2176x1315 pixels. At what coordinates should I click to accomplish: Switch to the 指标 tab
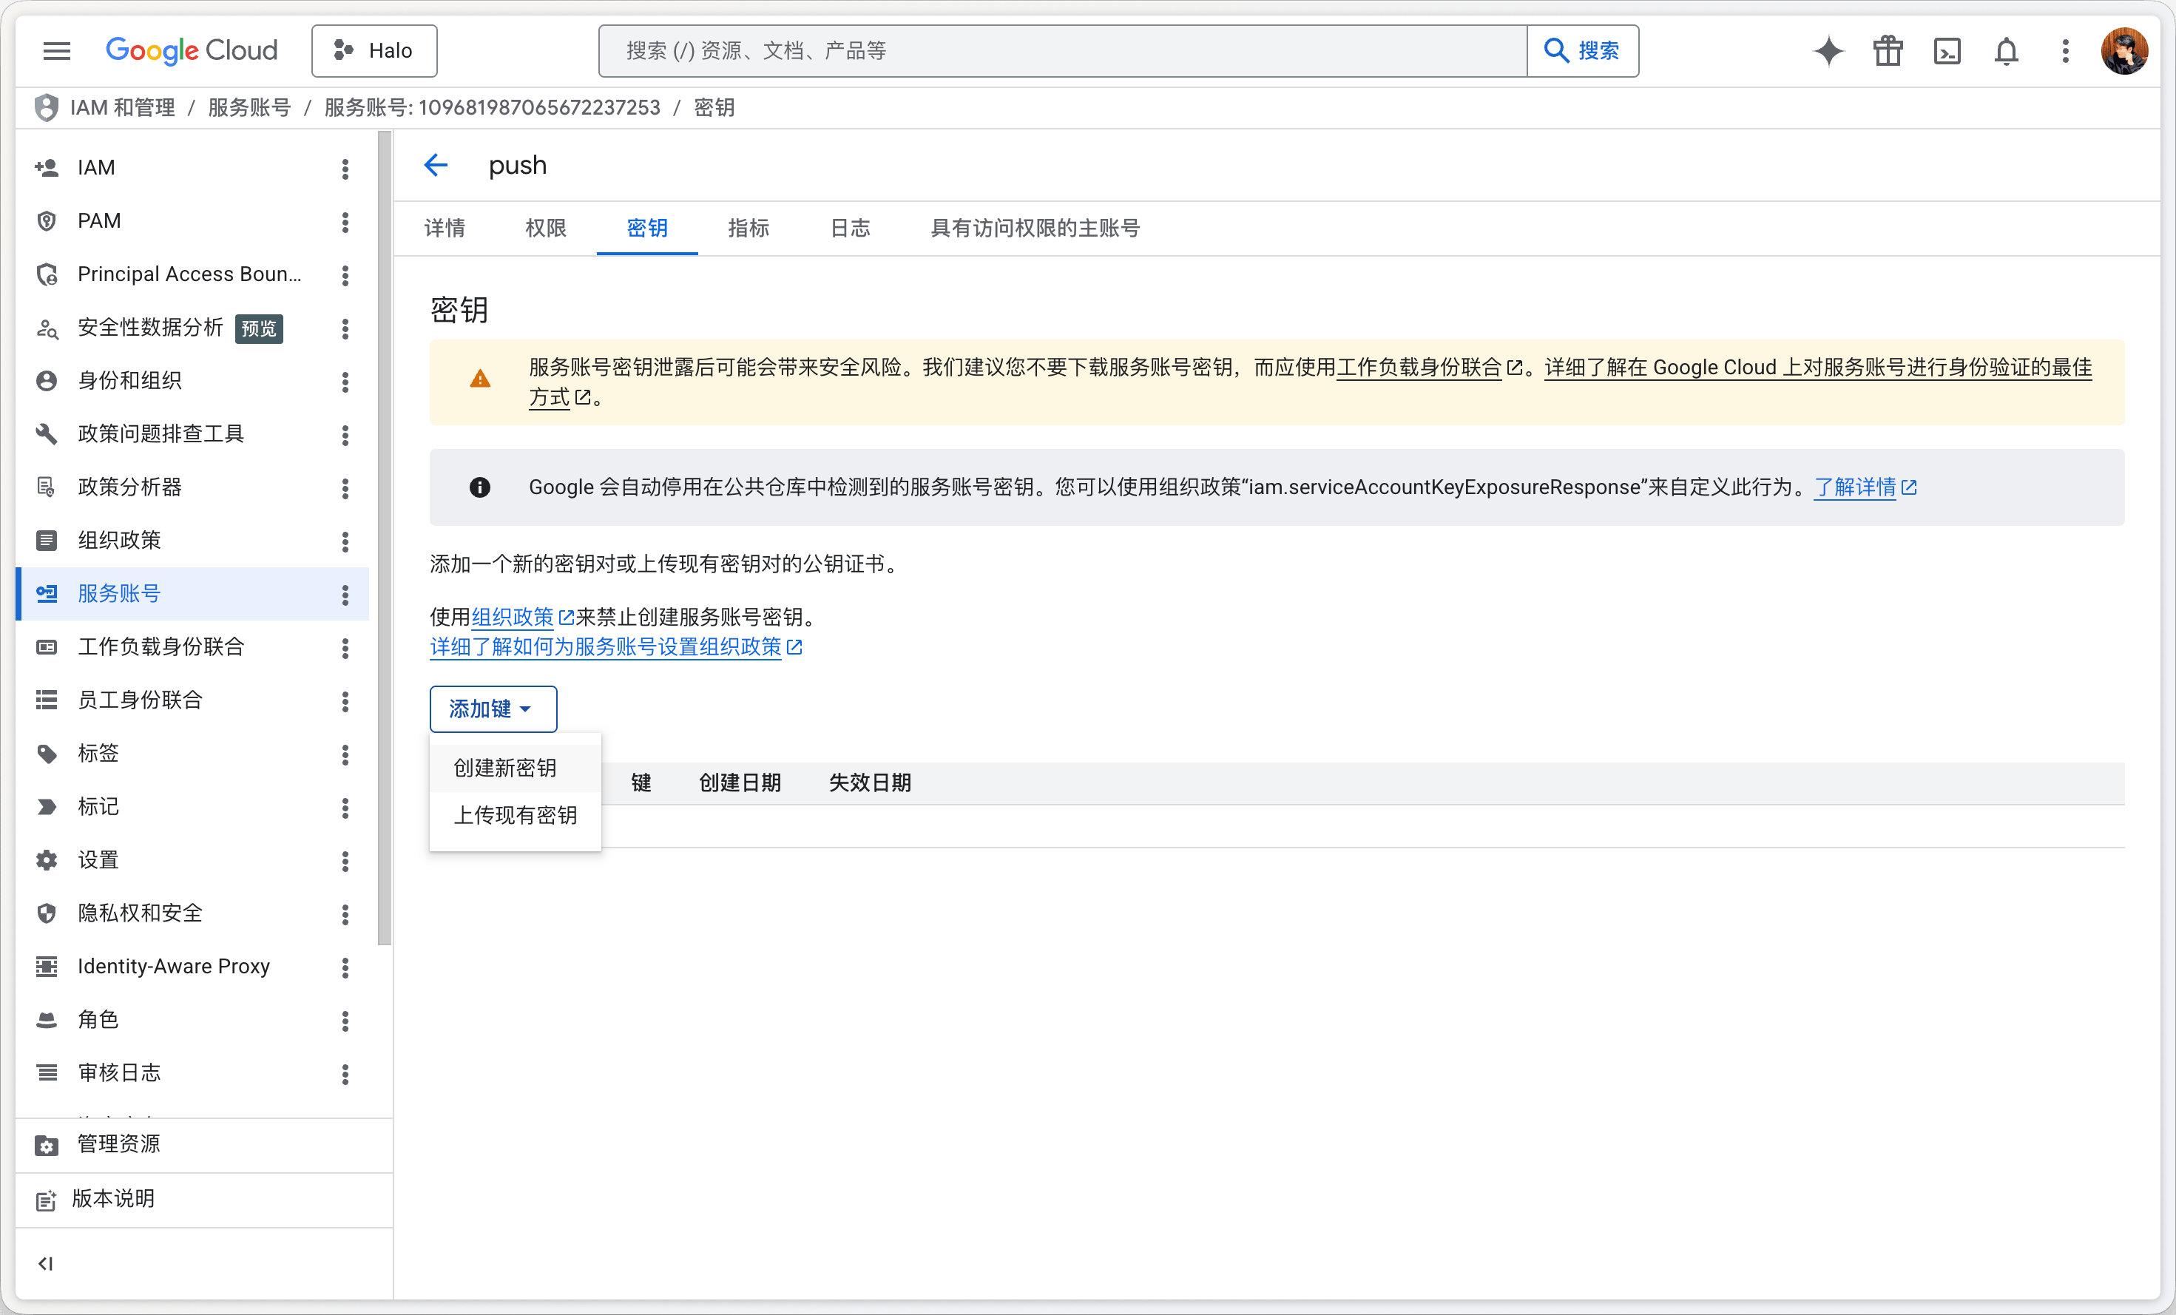click(x=748, y=228)
